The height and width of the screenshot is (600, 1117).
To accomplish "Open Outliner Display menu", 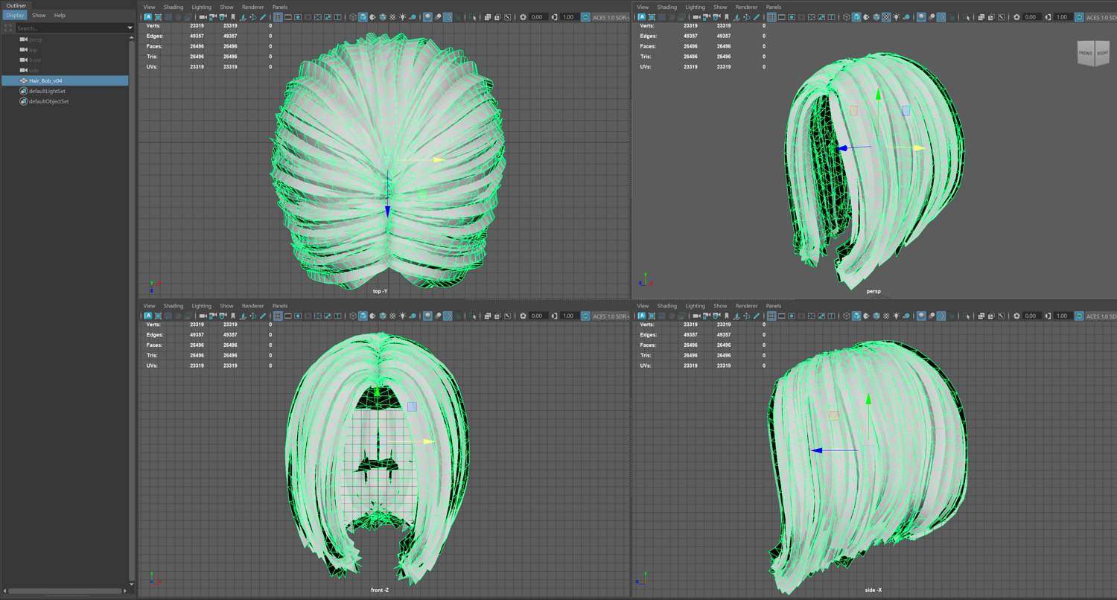I will coord(15,15).
